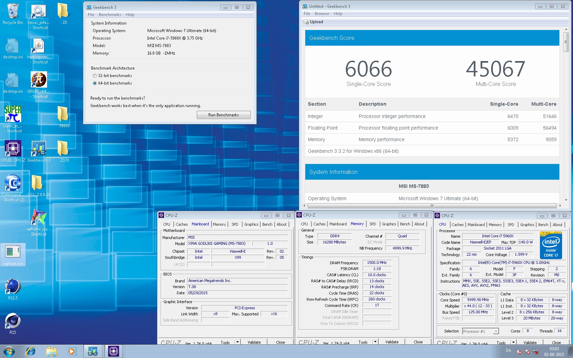
Task: Select super_pi shortcut icon
Action: point(13,119)
